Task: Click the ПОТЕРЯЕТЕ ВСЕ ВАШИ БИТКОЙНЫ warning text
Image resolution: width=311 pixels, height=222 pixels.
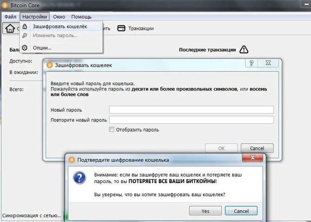Action: [x=172, y=181]
